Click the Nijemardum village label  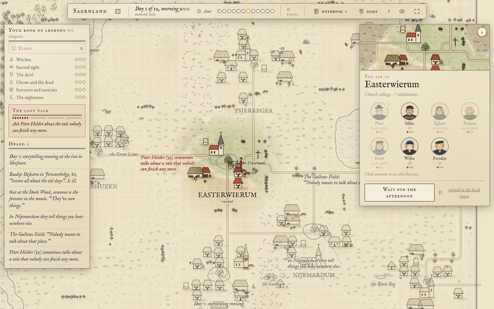(x=314, y=275)
